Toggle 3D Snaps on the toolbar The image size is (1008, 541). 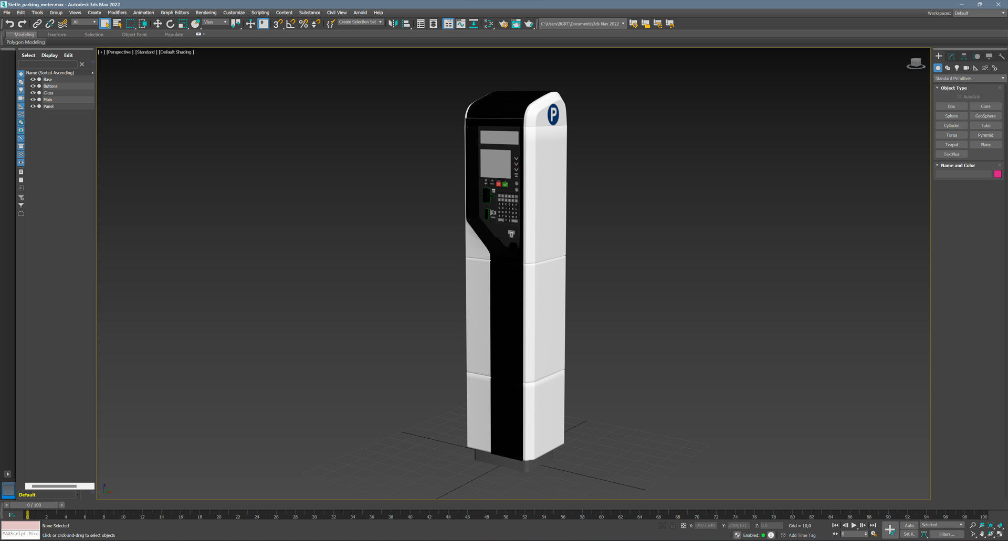coord(277,24)
